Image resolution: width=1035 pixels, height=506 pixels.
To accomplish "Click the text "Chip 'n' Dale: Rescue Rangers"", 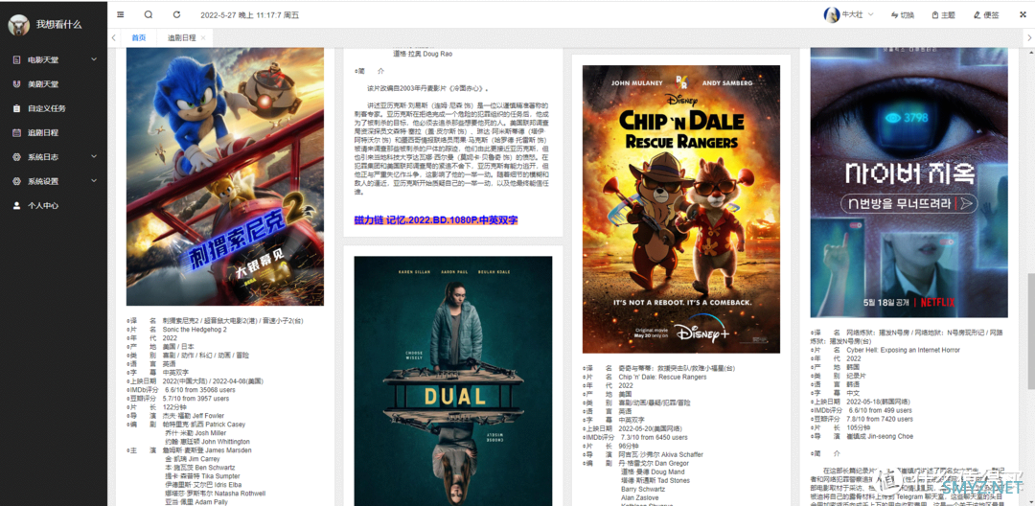I will coord(663,378).
